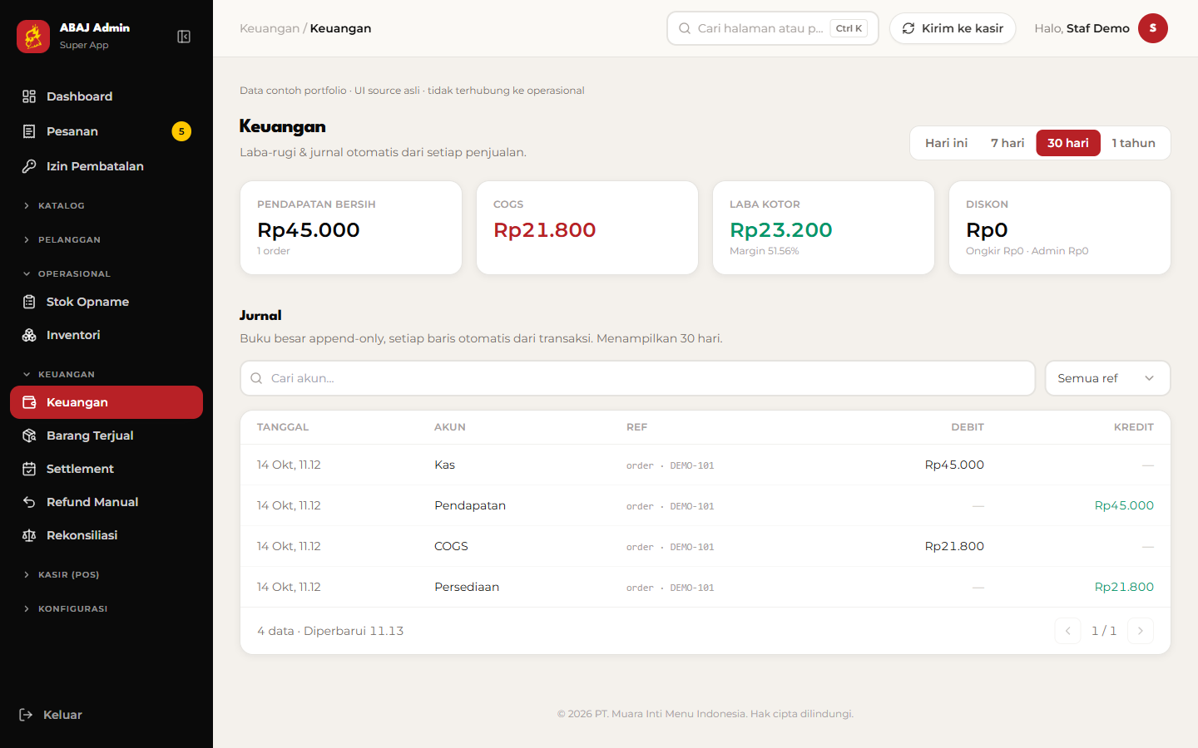The image size is (1198, 748).
Task: Click the Ctrl K shortcut badge
Action: tap(849, 28)
